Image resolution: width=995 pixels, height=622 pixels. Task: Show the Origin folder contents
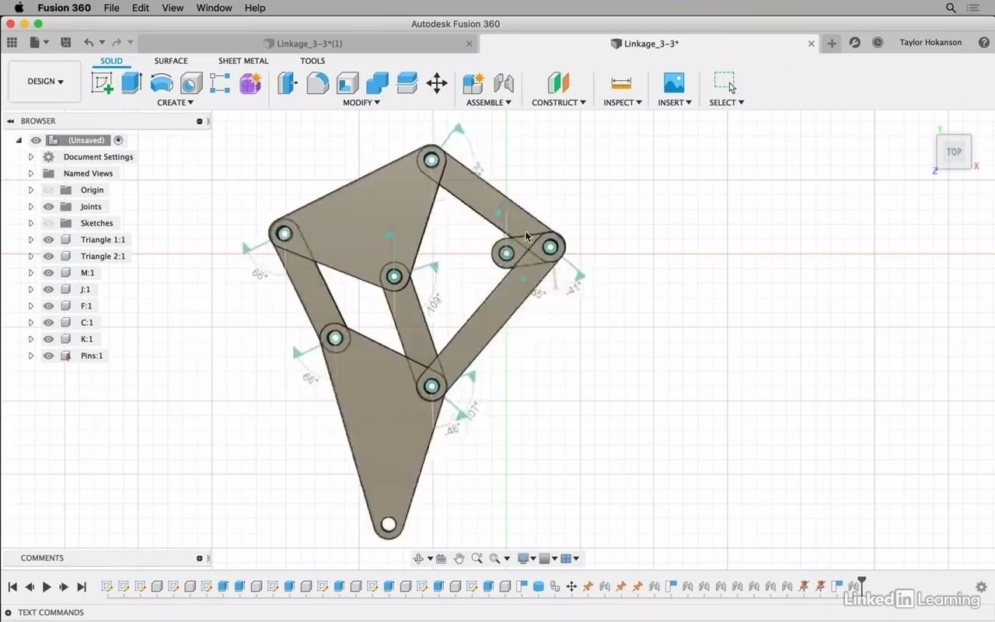point(31,190)
